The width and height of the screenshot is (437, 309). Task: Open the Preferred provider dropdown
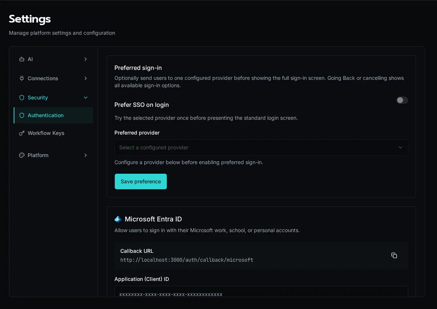tap(261, 147)
